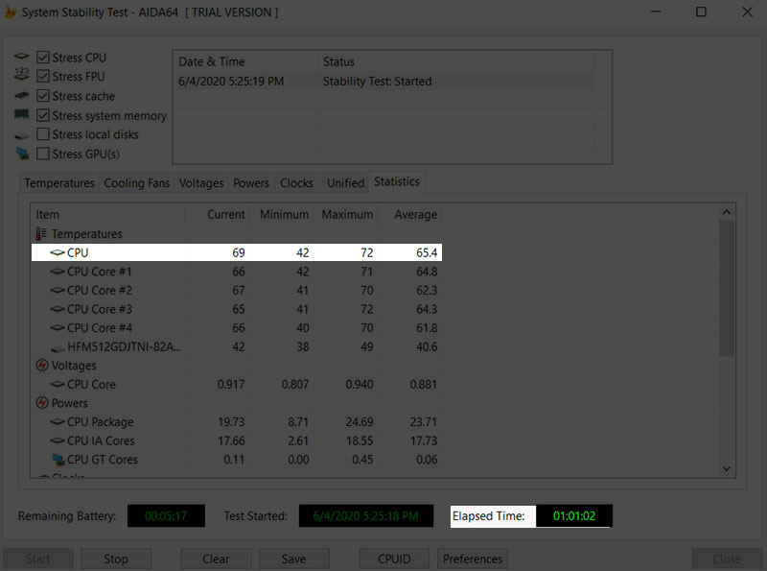Click the CPU chip icon beside Stress CPU

click(21, 57)
